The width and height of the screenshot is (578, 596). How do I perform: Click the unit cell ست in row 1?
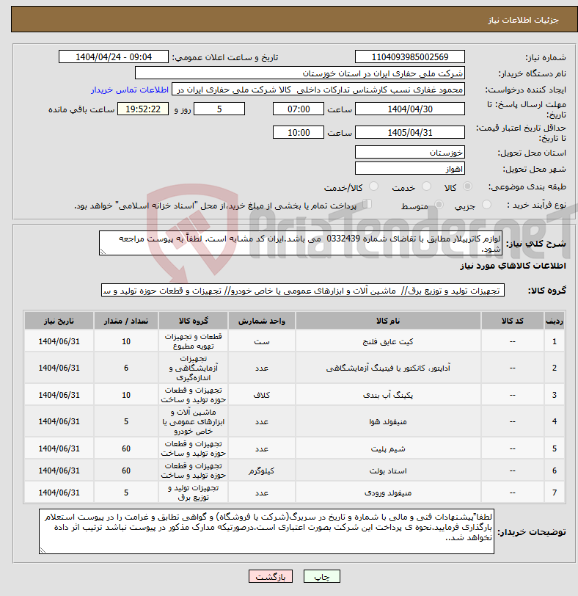(x=262, y=341)
